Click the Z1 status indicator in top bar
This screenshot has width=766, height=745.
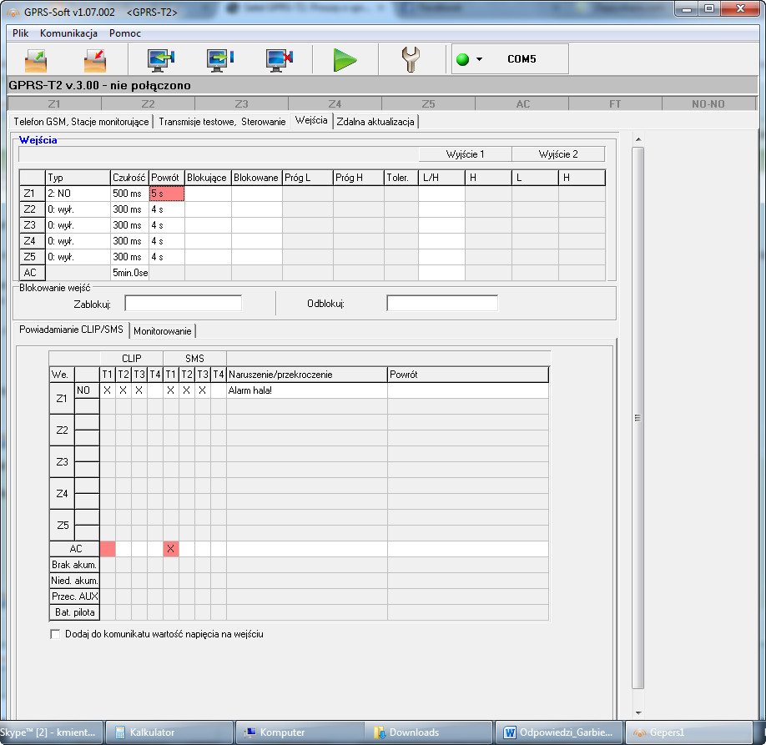pos(54,103)
